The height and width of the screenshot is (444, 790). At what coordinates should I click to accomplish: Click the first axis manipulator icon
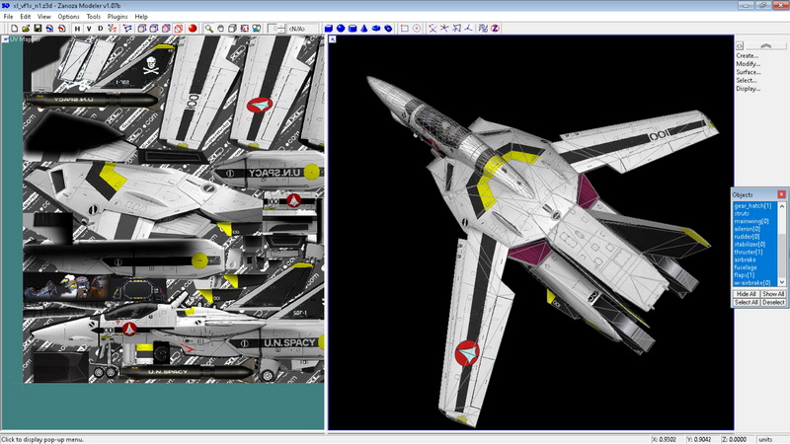pos(433,29)
